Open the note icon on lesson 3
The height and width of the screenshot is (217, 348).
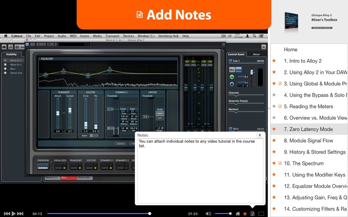click(x=280, y=83)
